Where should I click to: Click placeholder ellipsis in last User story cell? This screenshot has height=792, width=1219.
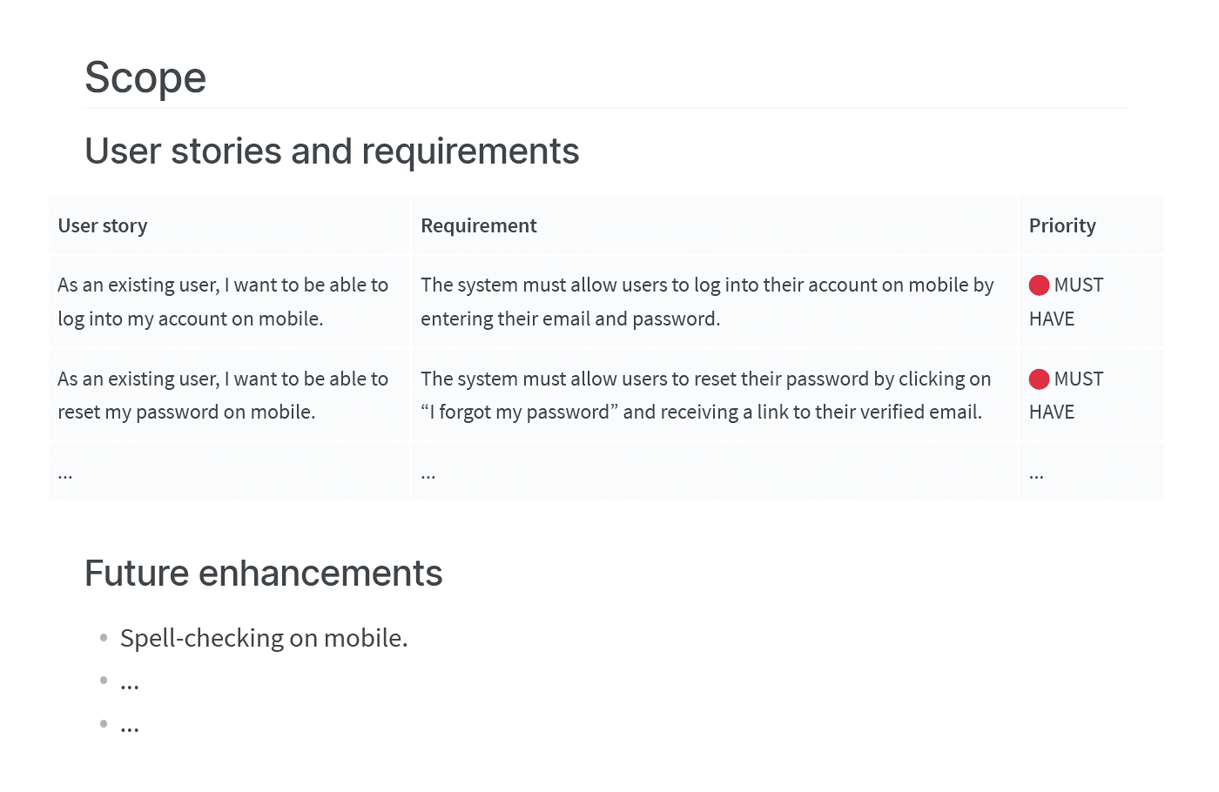pos(65,474)
